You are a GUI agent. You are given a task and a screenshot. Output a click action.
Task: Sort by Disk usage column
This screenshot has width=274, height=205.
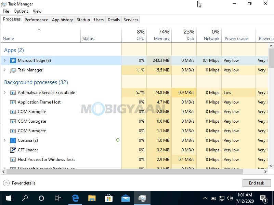(184, 36)
